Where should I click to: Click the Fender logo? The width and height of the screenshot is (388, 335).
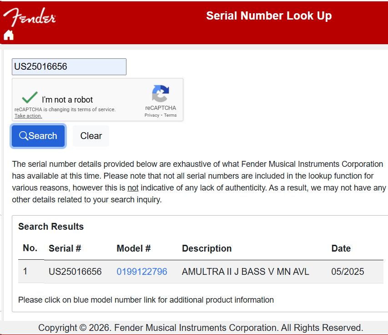tap(30, 17)
